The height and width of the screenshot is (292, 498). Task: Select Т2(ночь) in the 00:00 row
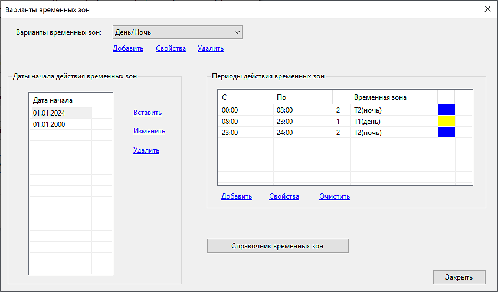coord(394,110)
